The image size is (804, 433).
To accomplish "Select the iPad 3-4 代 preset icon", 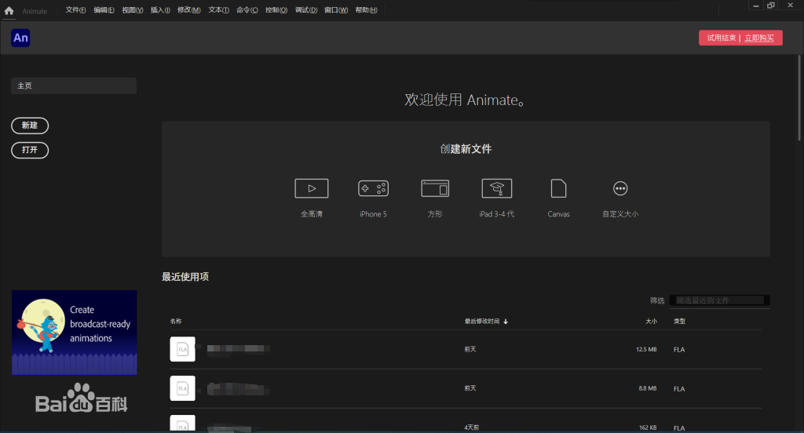I will (496, 188).
